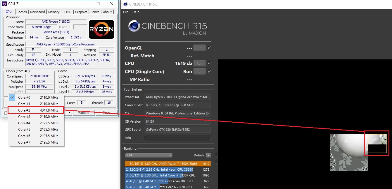
Task: Open the File menu in Cinebench
Action: [x=126, y=12]
